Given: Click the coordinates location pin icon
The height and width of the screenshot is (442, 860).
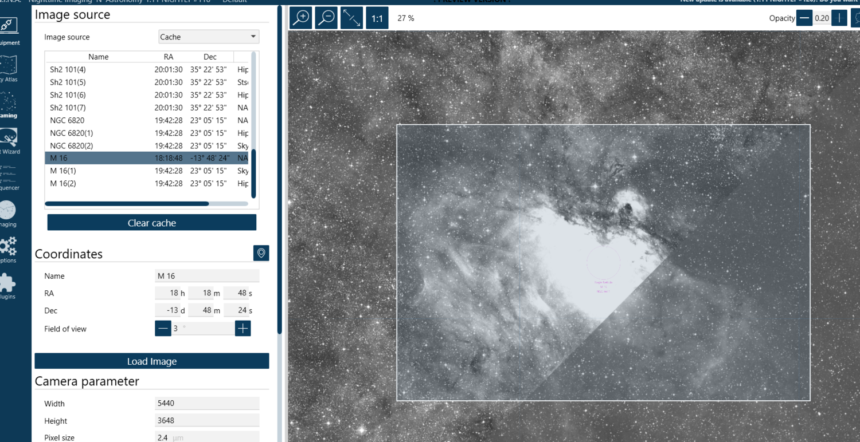Looking at the screenshot, I should click(261, 253).
